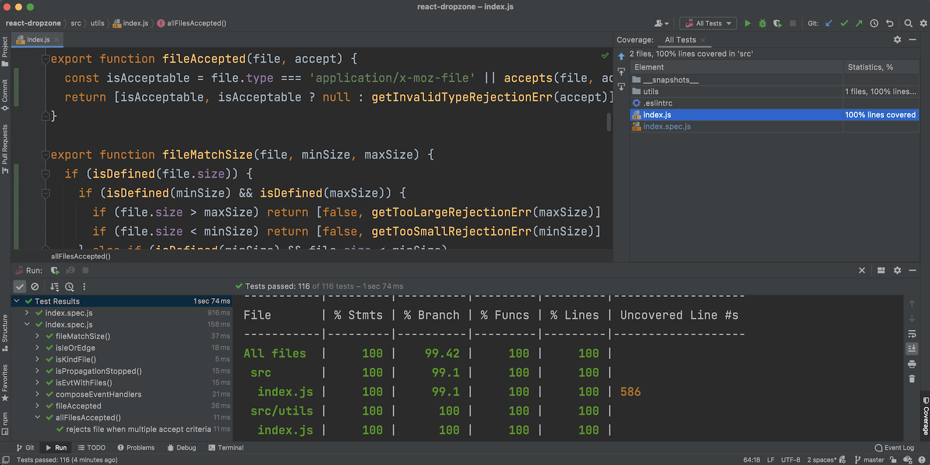The width and height of the screenshot is (930, 465).
Task: Open Event Log from status bar
Action: click(895, 448)
